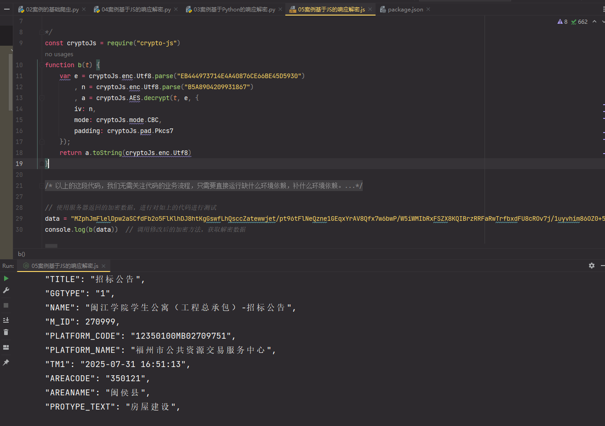Viewport: 605px width, 426px height.
Task: Click the JS file icon on the active 05案例 tab
Action: tap(293, 9)
